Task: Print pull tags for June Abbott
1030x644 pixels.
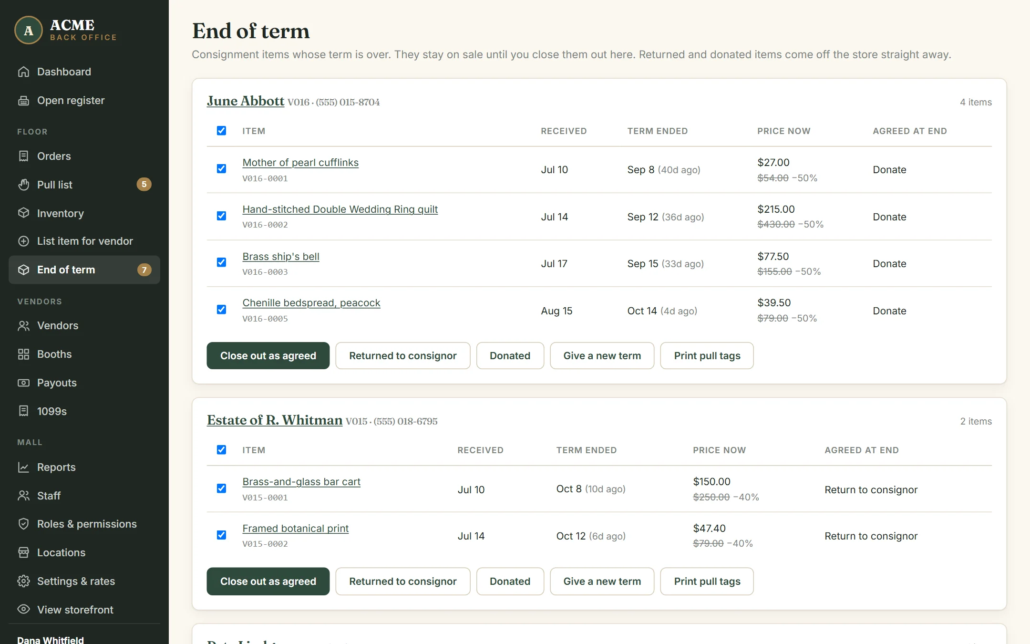Action: coord(707,355)
